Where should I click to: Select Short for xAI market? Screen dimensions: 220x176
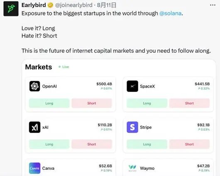[x=92, y=144]
